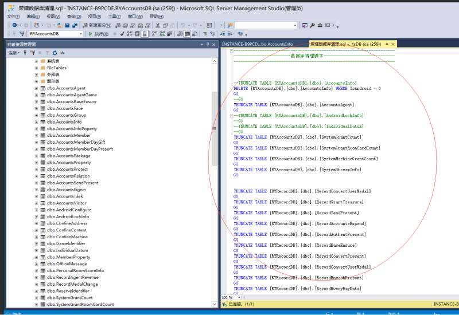Click the Disconnect icon in Object Explorer
Image resolution: width=459 pixels, height=315 pixels.
(x=33, y=53)
